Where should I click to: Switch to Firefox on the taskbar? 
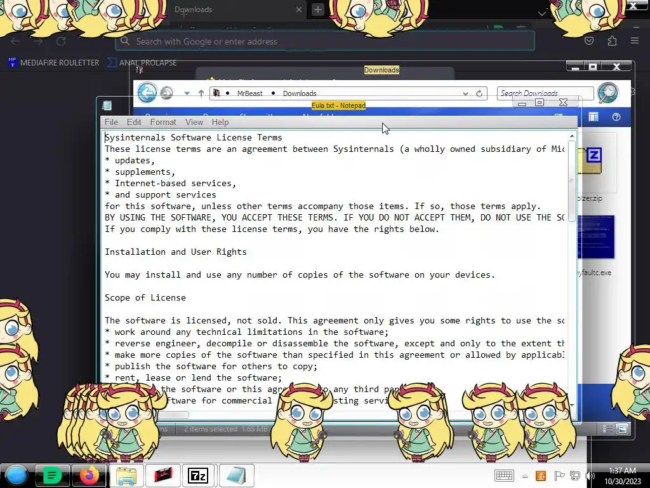pos(89,475)
